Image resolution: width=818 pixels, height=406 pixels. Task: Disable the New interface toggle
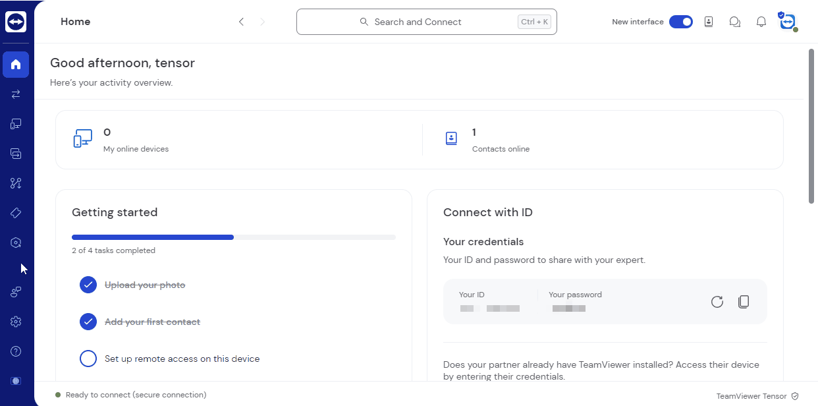[681, 21]
